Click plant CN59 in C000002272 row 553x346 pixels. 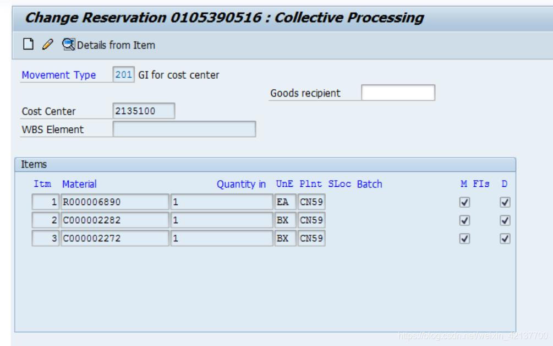click(311, 239)
